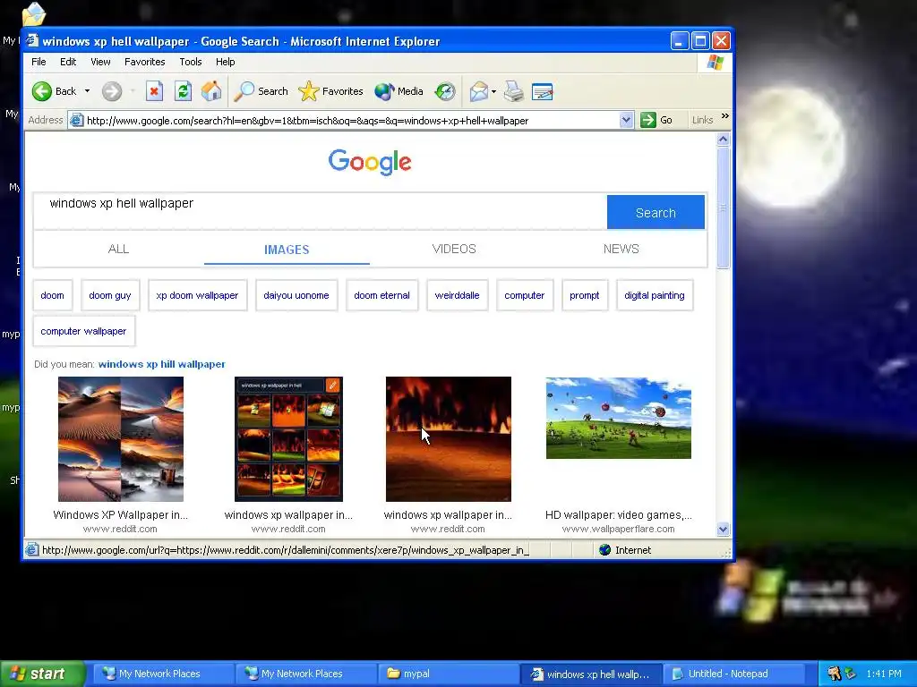Click the 'doom' suggestion chip
The image size is (917, 687).
tap(53, 295)
